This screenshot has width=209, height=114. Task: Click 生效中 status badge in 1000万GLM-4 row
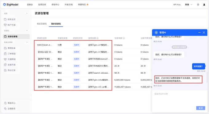pyautogui.click(x=77, y=45)
